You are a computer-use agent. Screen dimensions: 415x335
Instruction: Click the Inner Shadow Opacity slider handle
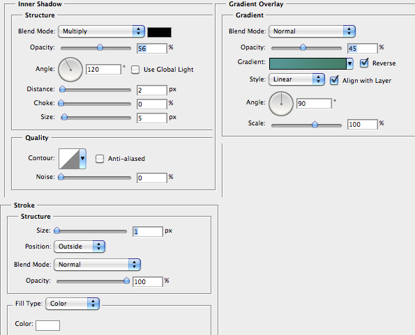click(100, 47)
